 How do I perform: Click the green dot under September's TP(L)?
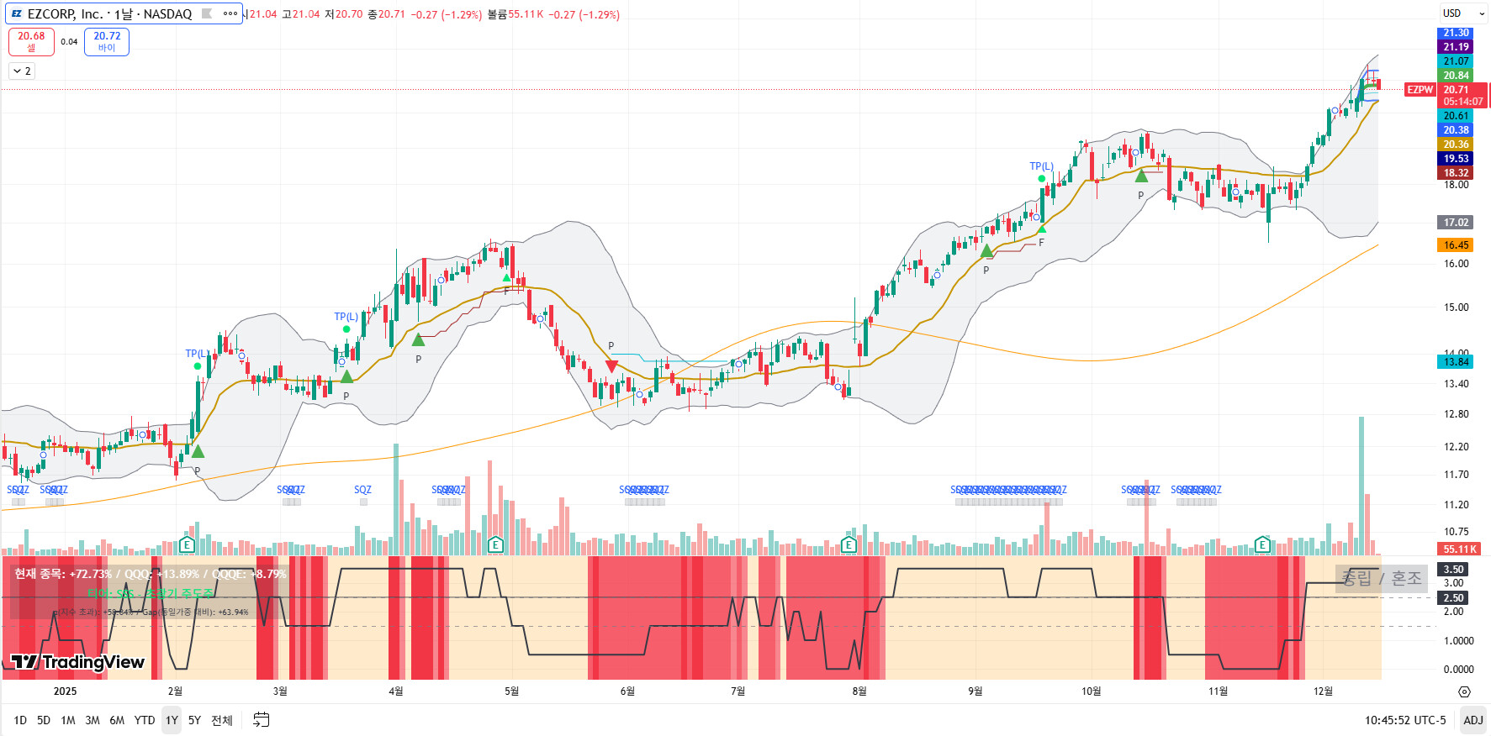tap(1042, 179)
